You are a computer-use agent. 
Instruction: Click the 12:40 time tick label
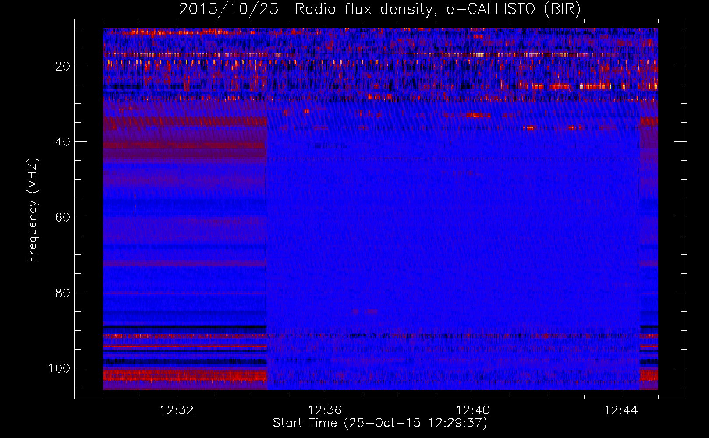click(x=473, y=410)
